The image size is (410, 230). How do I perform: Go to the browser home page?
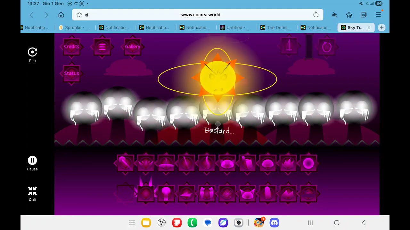click(61, 15)
